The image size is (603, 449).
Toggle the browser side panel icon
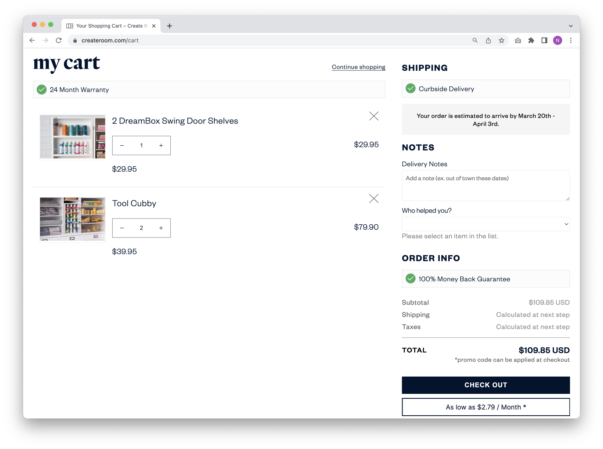coord(544,40)
